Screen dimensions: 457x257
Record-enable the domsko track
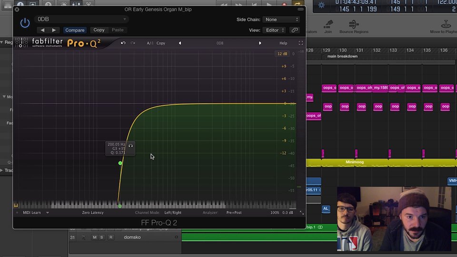(x=111, y=237)
